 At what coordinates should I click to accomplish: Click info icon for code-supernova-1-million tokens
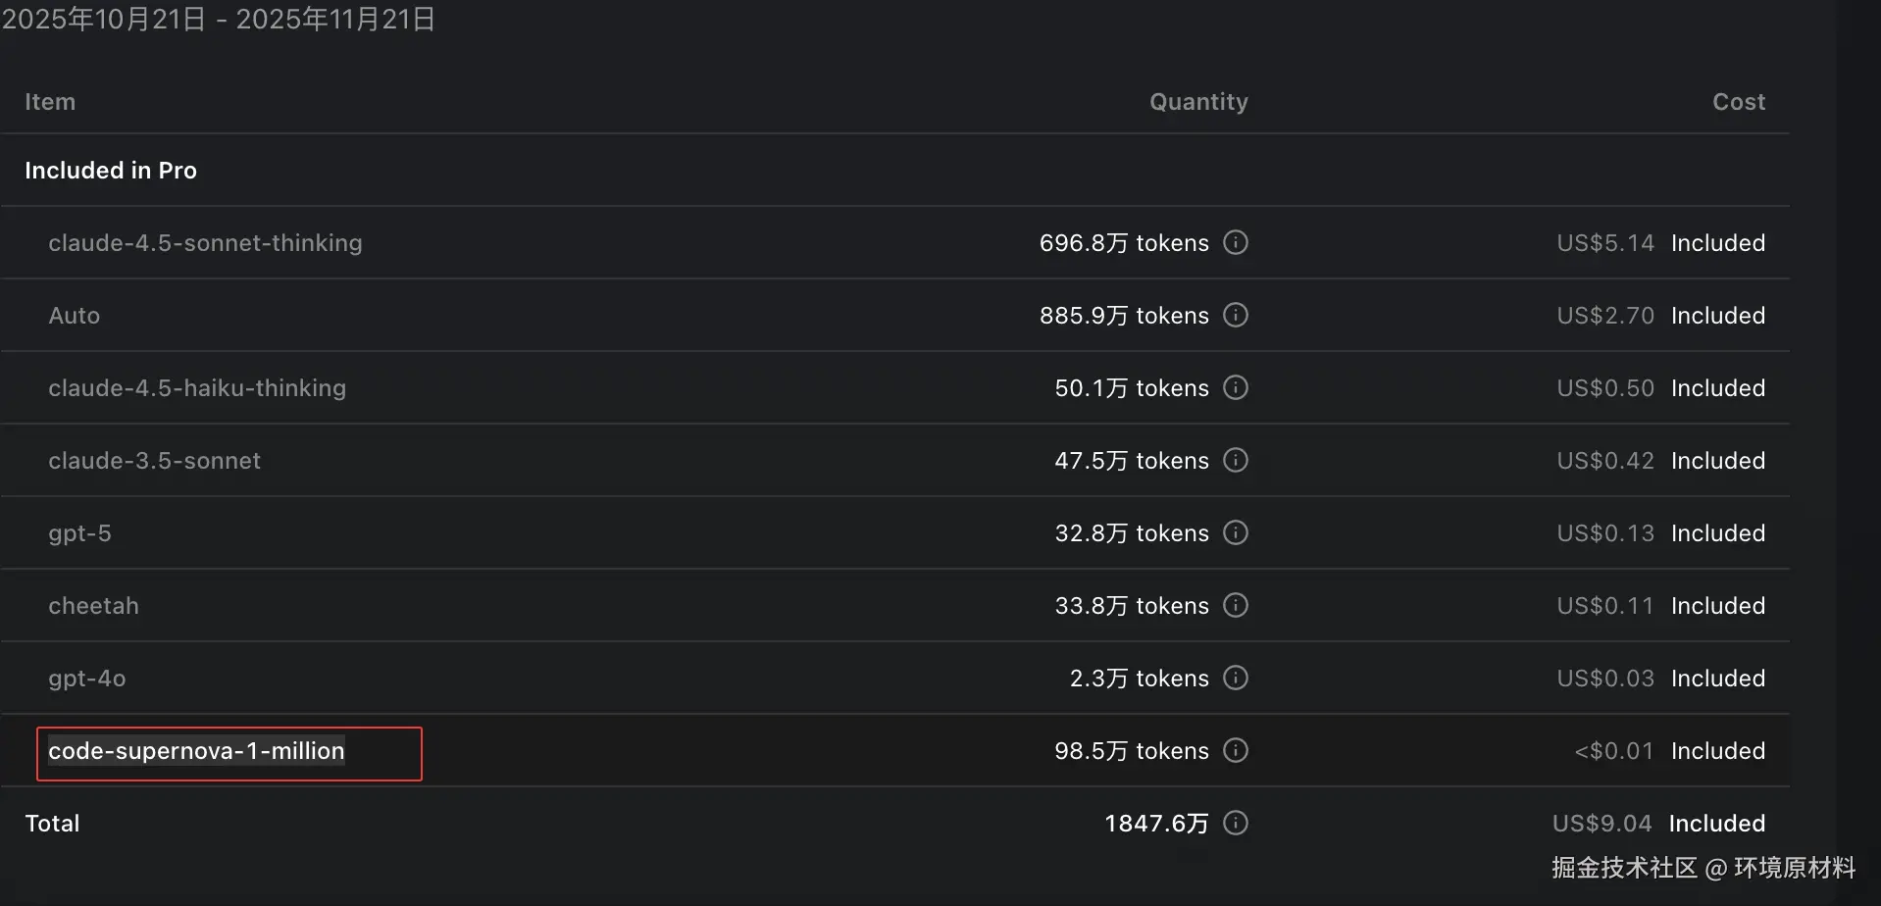point(1236,750)
